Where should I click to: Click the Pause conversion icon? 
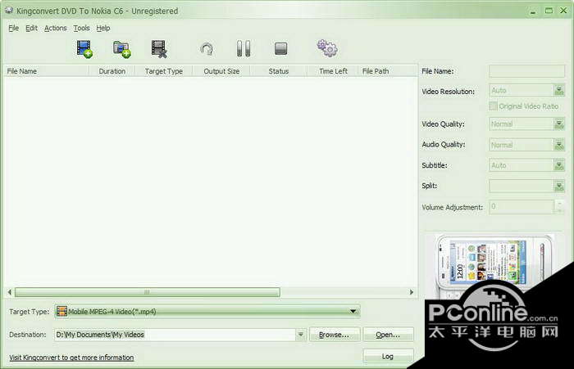pos(244,48)
